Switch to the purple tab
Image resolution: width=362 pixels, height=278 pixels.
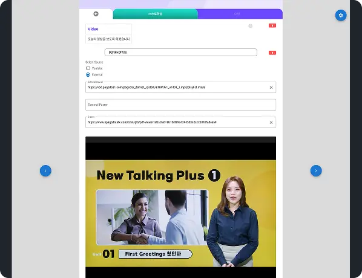click(240, 14)
